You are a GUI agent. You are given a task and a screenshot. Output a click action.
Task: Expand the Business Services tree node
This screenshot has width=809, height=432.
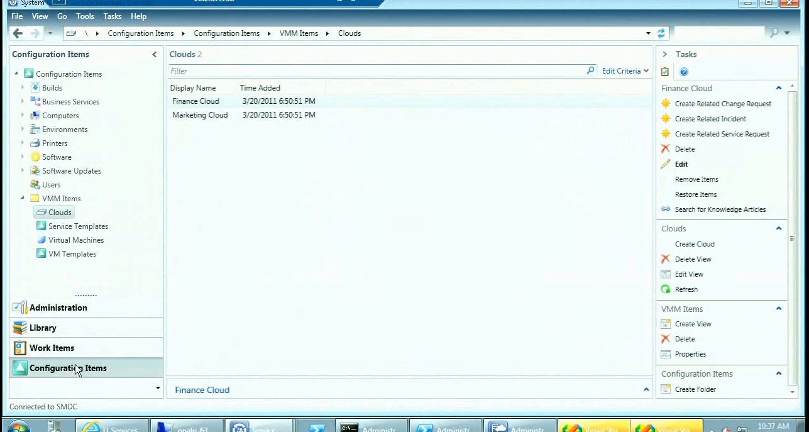(x=23, y=101)
